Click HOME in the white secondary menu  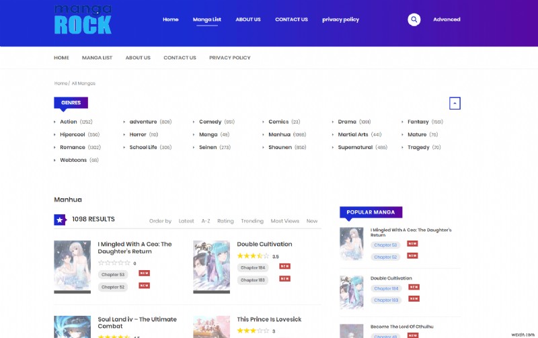coord(61,58)
